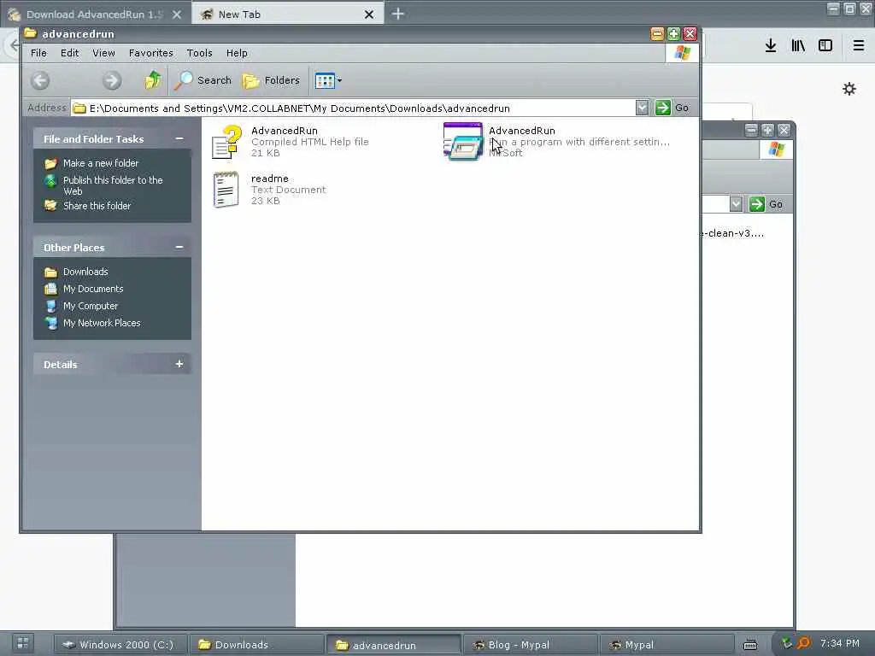Expand the address bar history dropdown
875x656 pixels.
coord(642,108)
